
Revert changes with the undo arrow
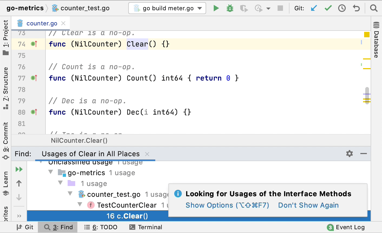[x=356, y=8]
